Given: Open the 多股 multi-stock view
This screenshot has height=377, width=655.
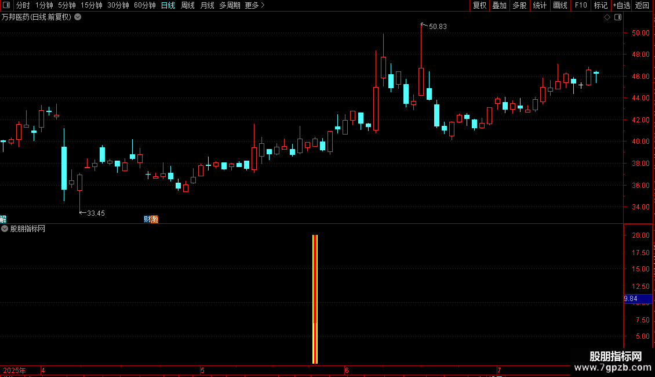Looking at the screenshot, I should tap(520, 5).
